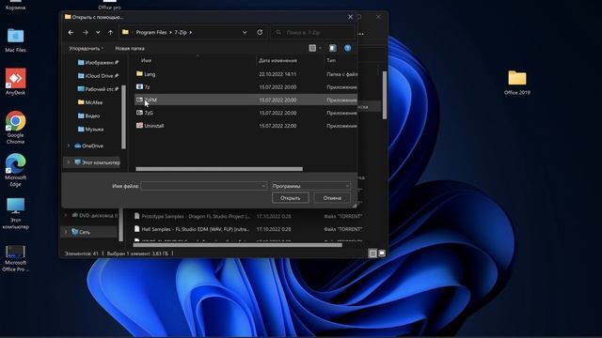Select Музыка in the navigation pane
The width and height of the screenshot is (602, 338).
pyautogui.click(x=90, y=130)
